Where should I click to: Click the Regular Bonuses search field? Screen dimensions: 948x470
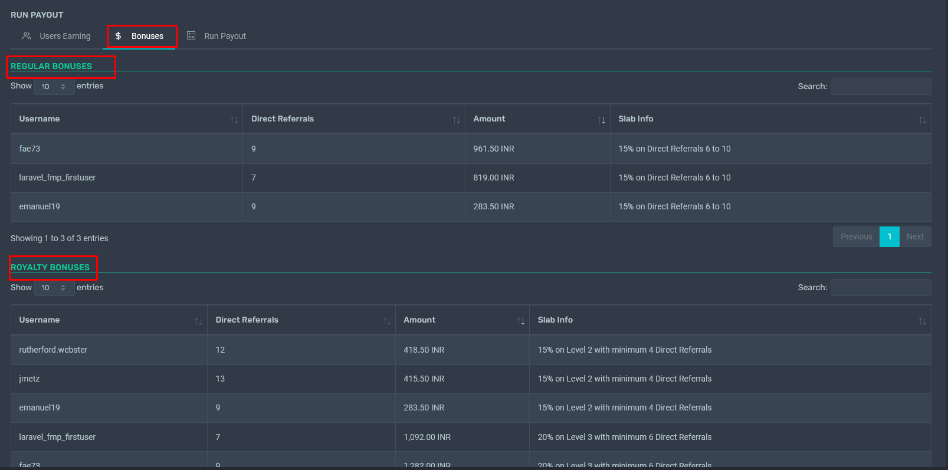click(x=880, y=87)
